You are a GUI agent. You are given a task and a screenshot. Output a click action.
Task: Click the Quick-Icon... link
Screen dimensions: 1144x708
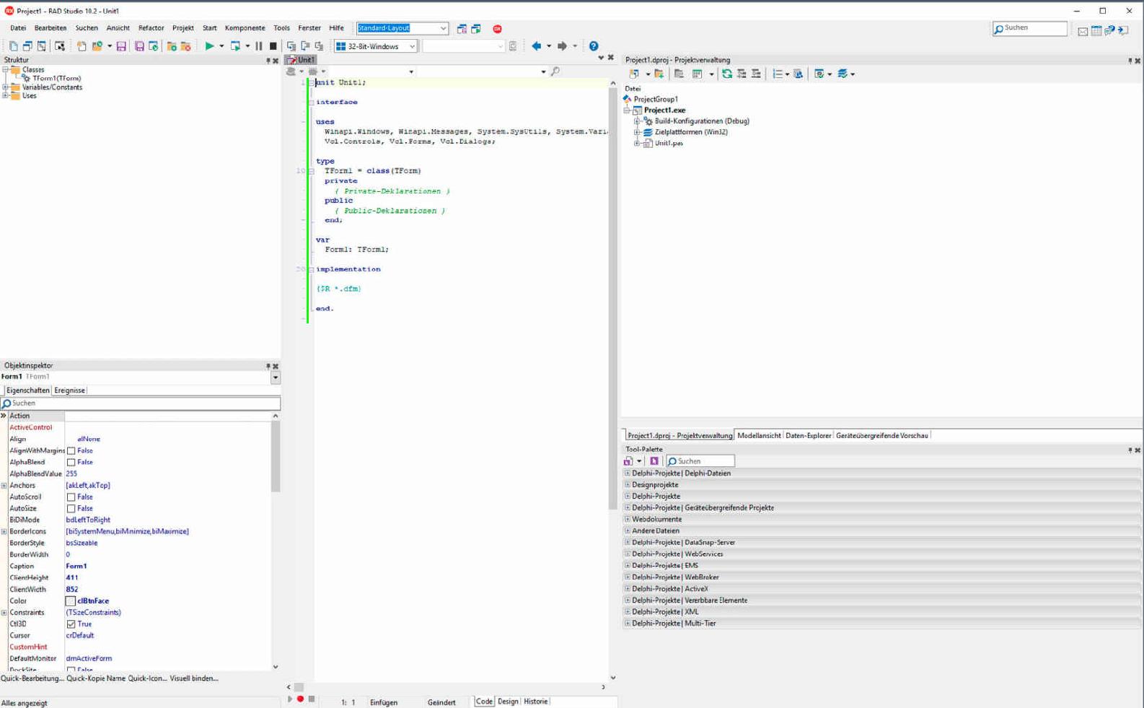coord(148,678)
